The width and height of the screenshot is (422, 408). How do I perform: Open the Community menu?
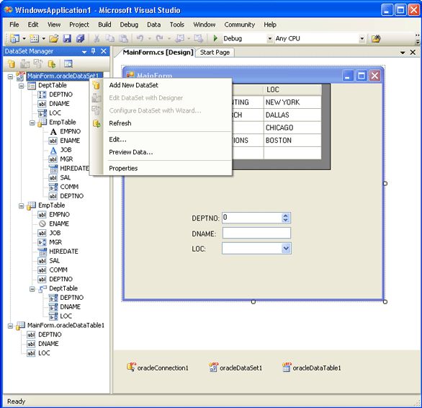pos(240,25)
